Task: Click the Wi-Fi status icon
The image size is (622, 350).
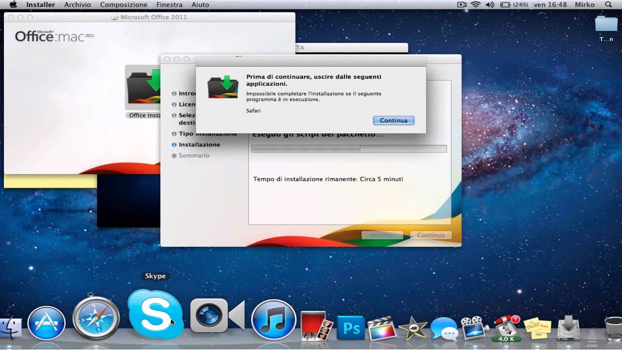Action: click(475, 4)
